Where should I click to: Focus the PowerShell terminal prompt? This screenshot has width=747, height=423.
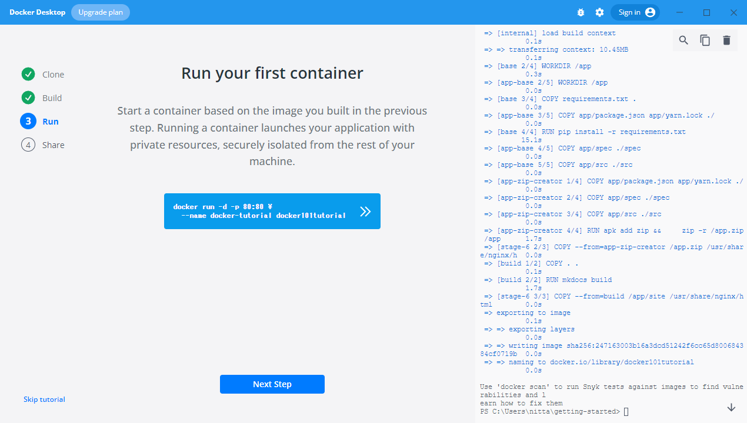point(626,412)
